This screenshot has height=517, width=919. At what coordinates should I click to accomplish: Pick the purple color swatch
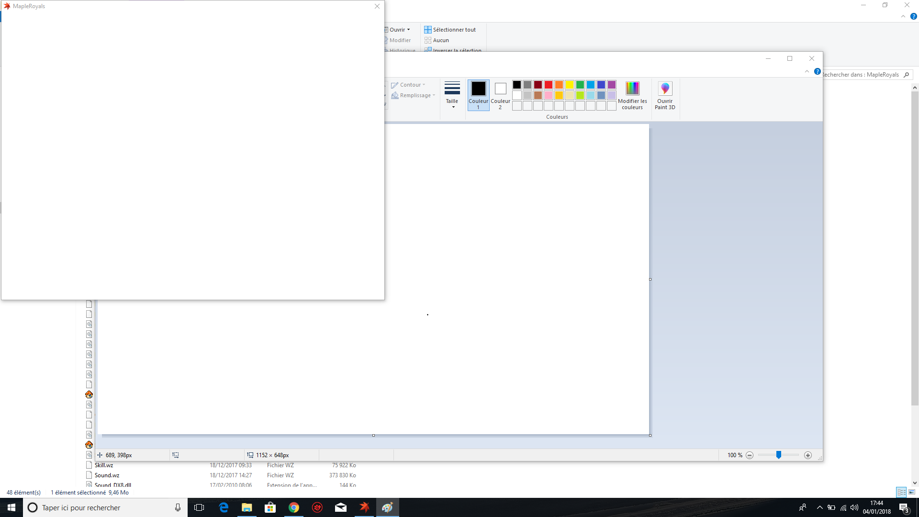click(x=612, y=85)
